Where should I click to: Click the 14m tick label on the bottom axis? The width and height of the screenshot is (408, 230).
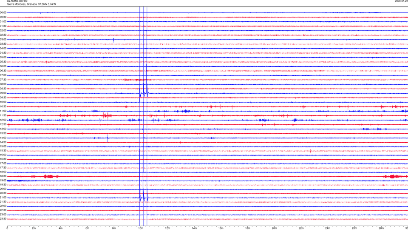(x=194, y=228)
